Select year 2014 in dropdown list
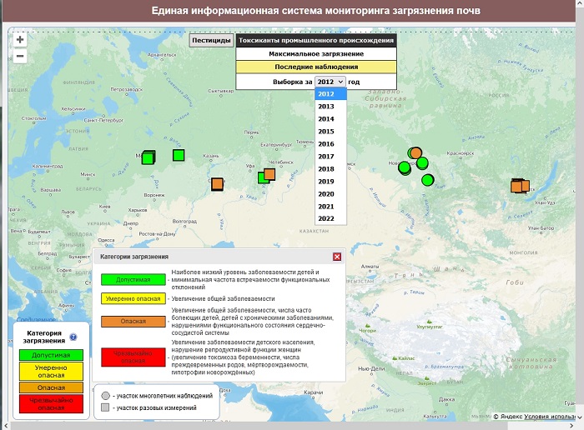Viewport: 584px width, 430px height. pos(330,119)
